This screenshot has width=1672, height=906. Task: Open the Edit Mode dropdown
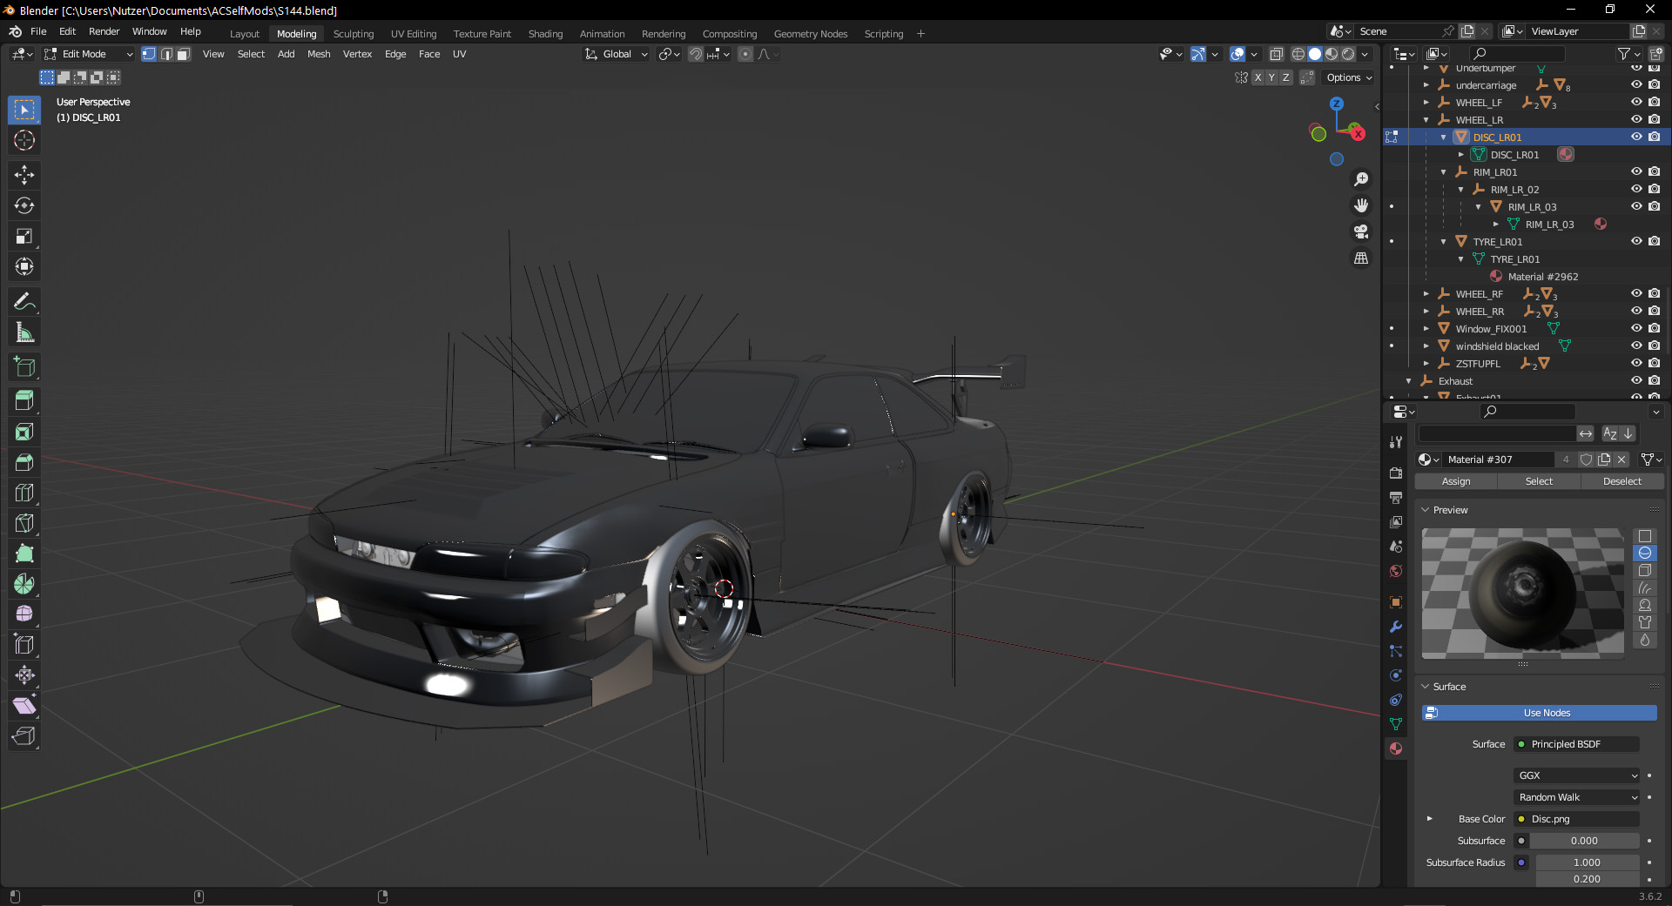[x=88, y=54]
